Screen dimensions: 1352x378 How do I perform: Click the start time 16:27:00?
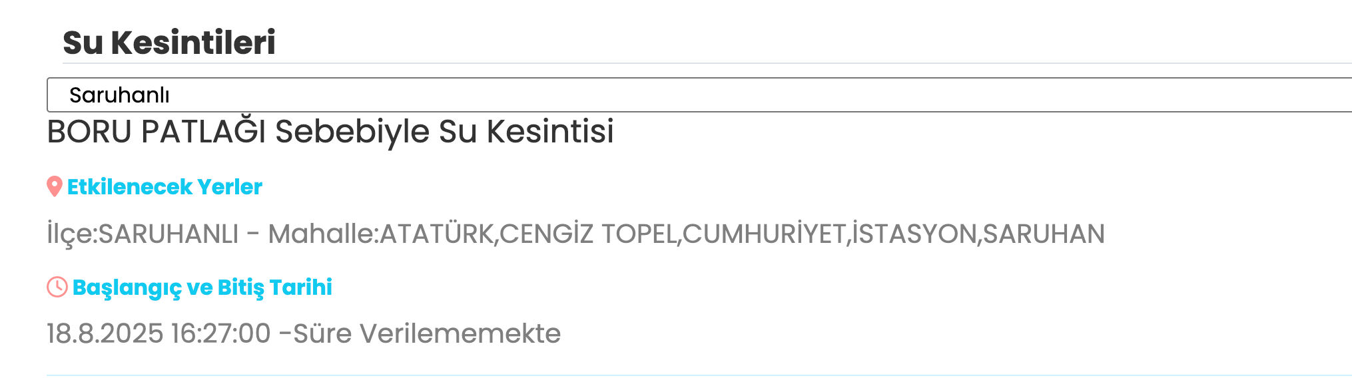point(220,333)
